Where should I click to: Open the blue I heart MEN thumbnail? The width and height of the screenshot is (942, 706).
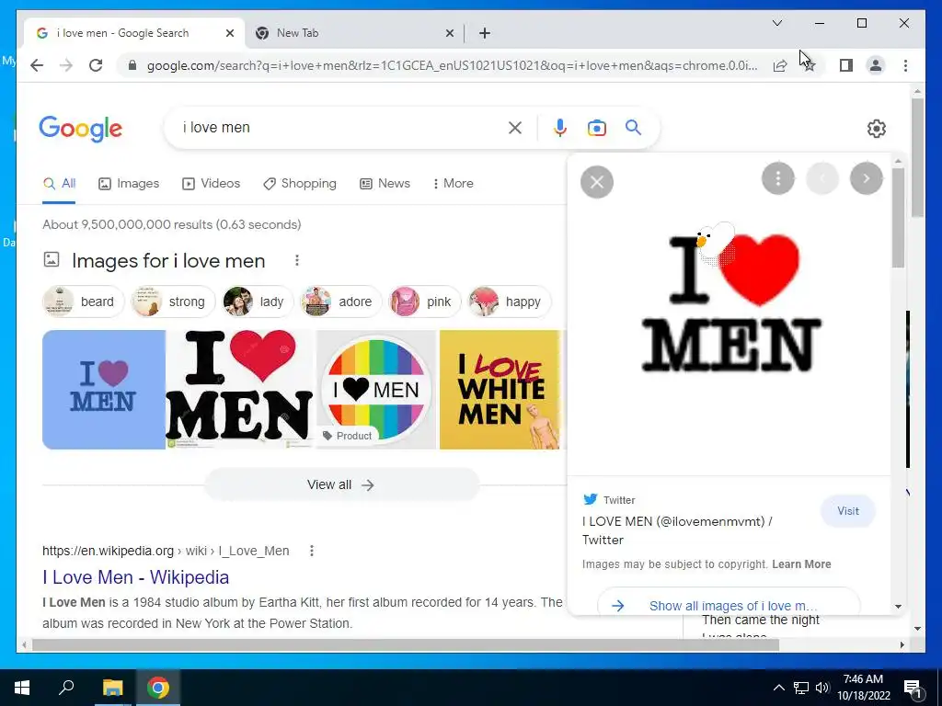(x=103, y=390)
